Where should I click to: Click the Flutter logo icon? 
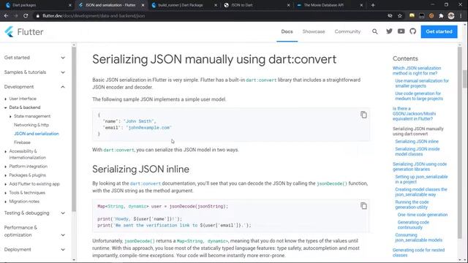tap(10, 31)
